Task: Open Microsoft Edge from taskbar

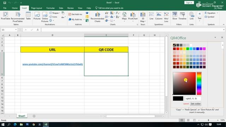Action: pyautogui.click(x=15, y=125)
